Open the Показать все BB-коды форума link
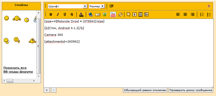 click(x=18, y=70)
